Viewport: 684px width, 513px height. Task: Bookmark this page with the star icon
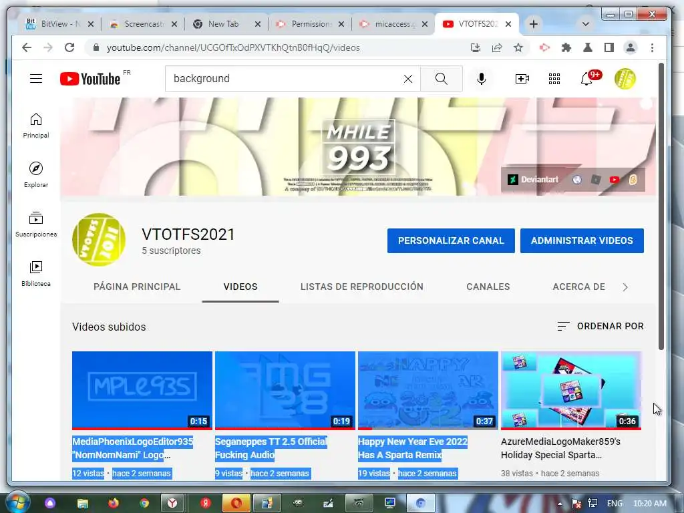pyautogui.click(x=518, y=47)
